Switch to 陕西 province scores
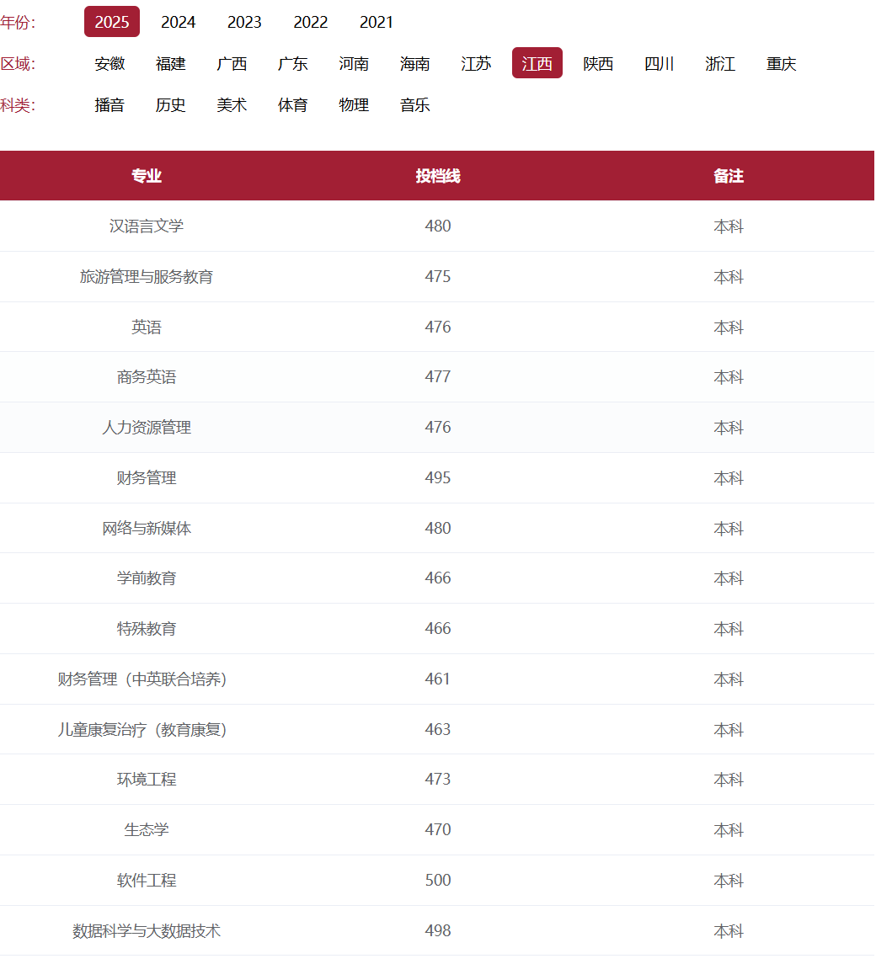 click(598, 63)
